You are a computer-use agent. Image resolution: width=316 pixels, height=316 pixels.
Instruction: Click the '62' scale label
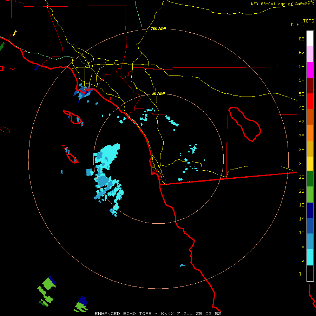(x=302, y=53)
